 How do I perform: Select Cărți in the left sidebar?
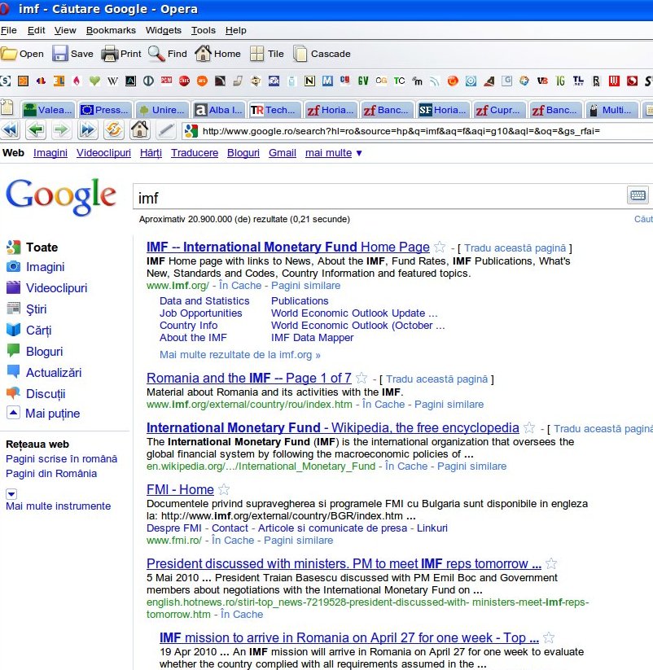pos(38,331)
